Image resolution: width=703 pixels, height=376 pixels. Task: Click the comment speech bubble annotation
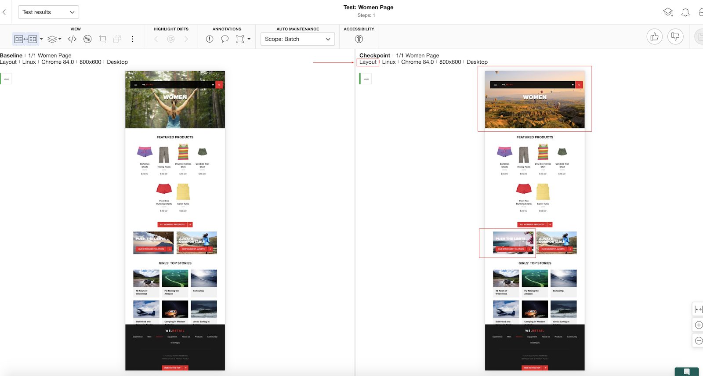pos(225,39)
